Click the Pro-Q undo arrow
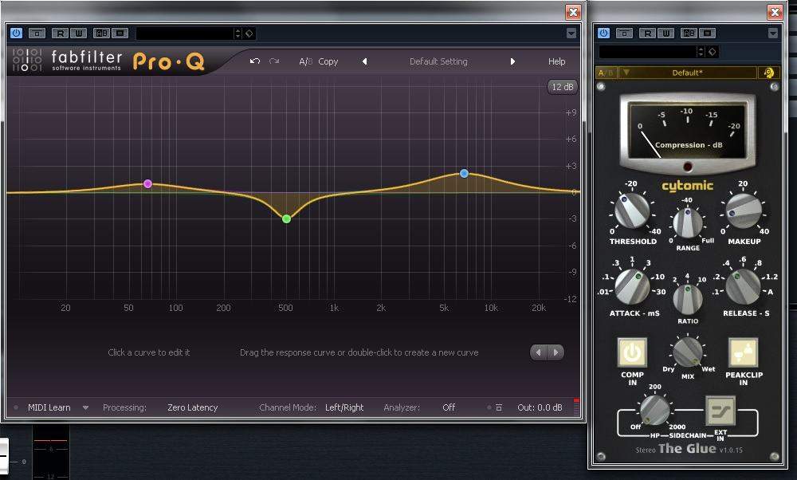 coord(255,61)
